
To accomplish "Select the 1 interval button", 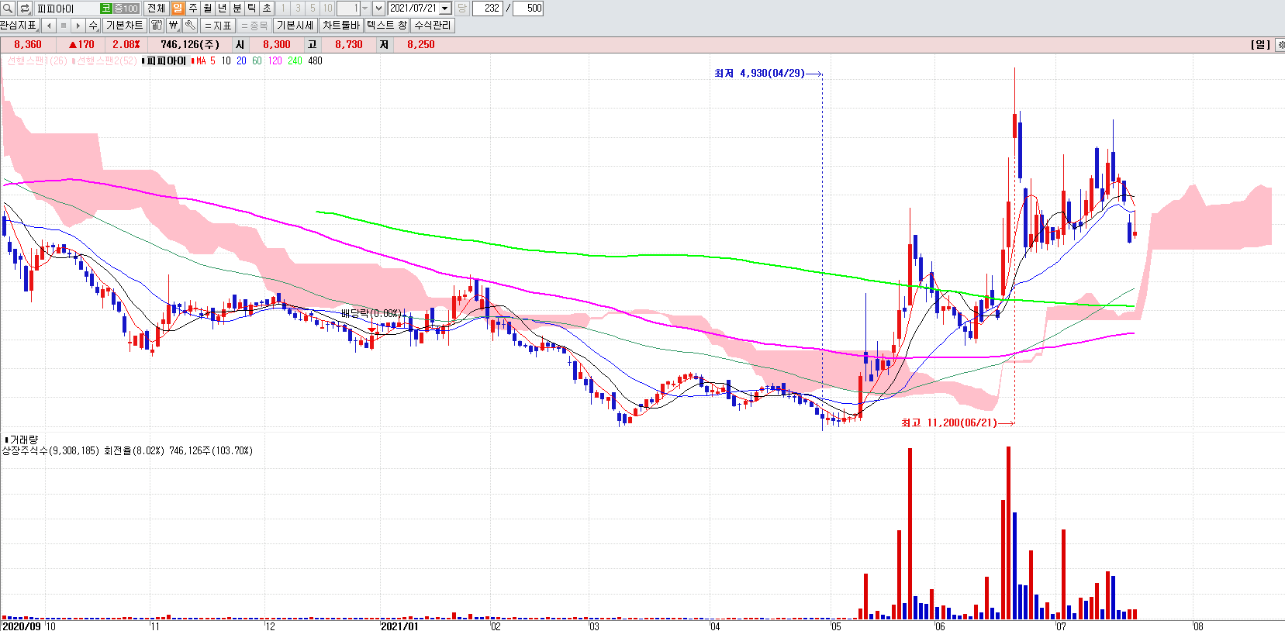I will [x=283, y=8].
